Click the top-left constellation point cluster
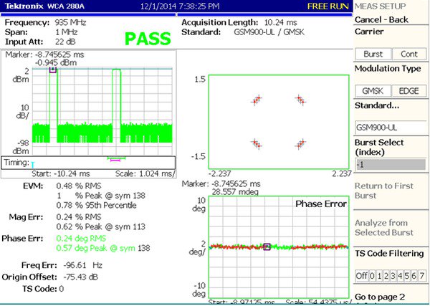Screen dimensions: 430x306 pyautogui.click(x=255, y=100)
